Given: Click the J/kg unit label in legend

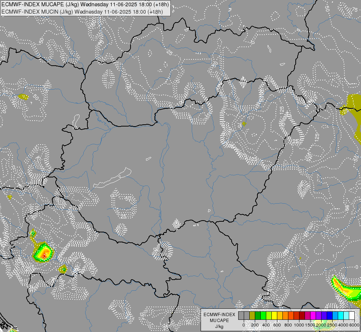Looking at the screenshot, I should (x=219, y=326).
